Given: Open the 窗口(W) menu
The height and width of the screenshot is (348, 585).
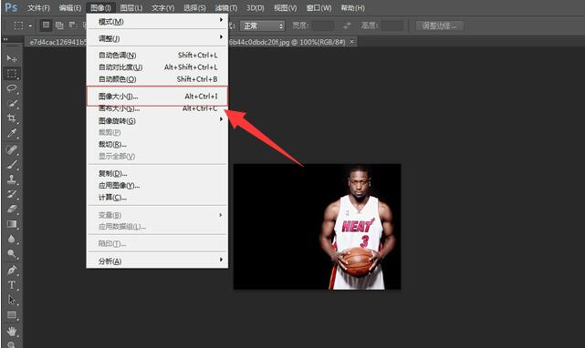Looking at the screenshot, I should coord(319,8).
